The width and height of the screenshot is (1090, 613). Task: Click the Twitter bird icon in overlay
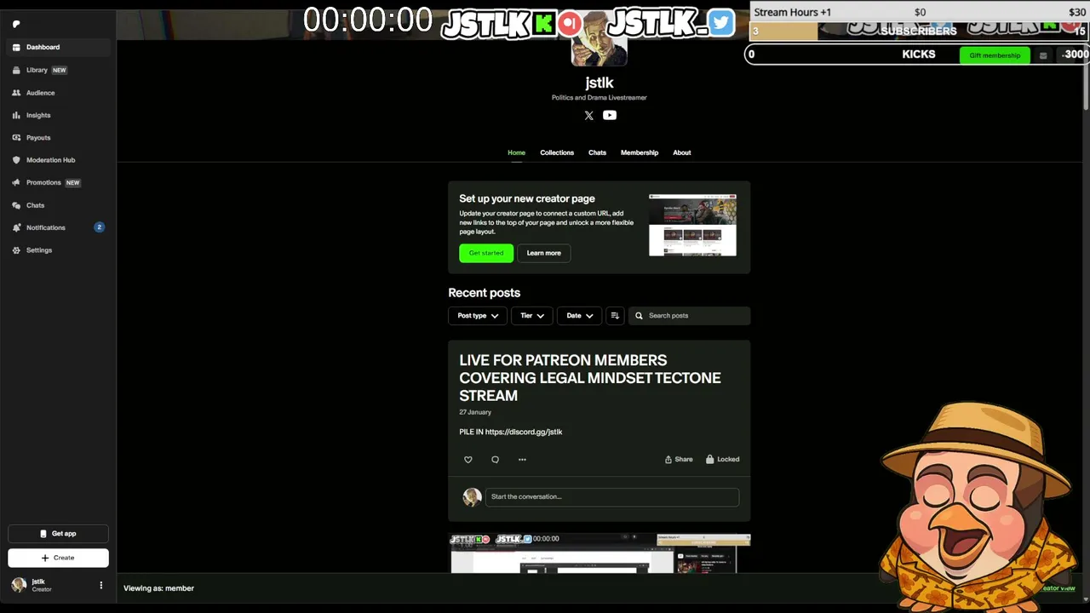coord(720,23)
